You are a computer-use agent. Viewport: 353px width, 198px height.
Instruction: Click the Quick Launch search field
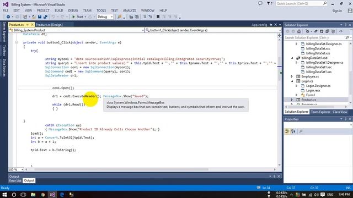(x=301, y=4)
